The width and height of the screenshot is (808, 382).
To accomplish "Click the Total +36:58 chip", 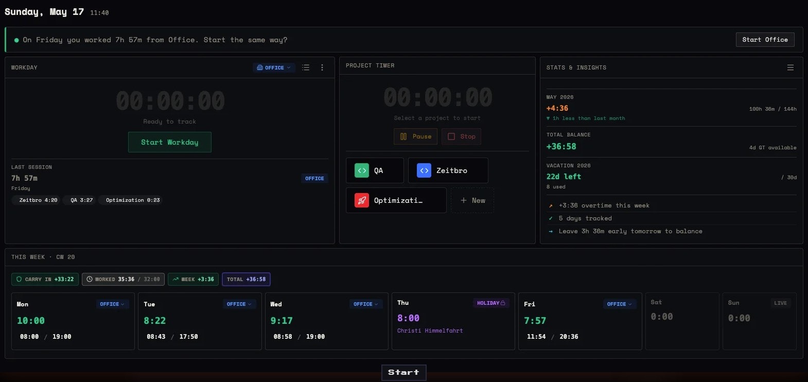I will pos(246,279).
